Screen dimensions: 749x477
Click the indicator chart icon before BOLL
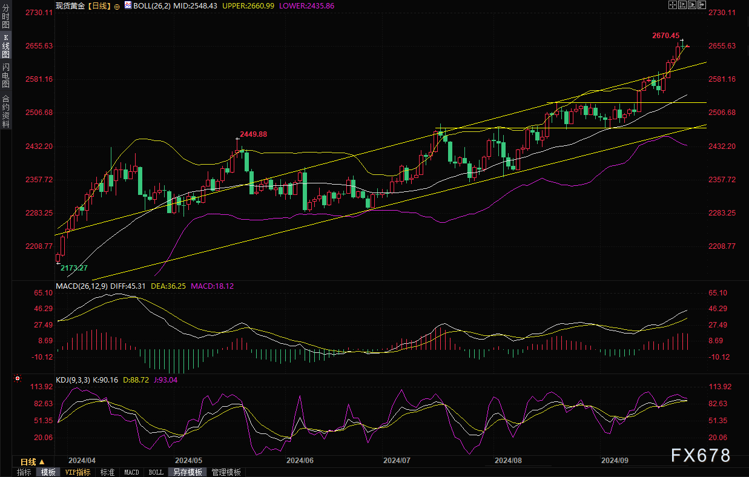(x=128, y=5)
